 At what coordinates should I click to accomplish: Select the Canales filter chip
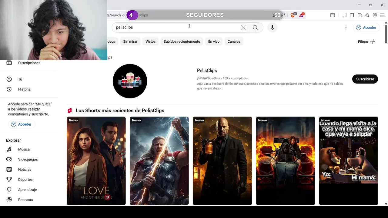click(x=234, y=41)
